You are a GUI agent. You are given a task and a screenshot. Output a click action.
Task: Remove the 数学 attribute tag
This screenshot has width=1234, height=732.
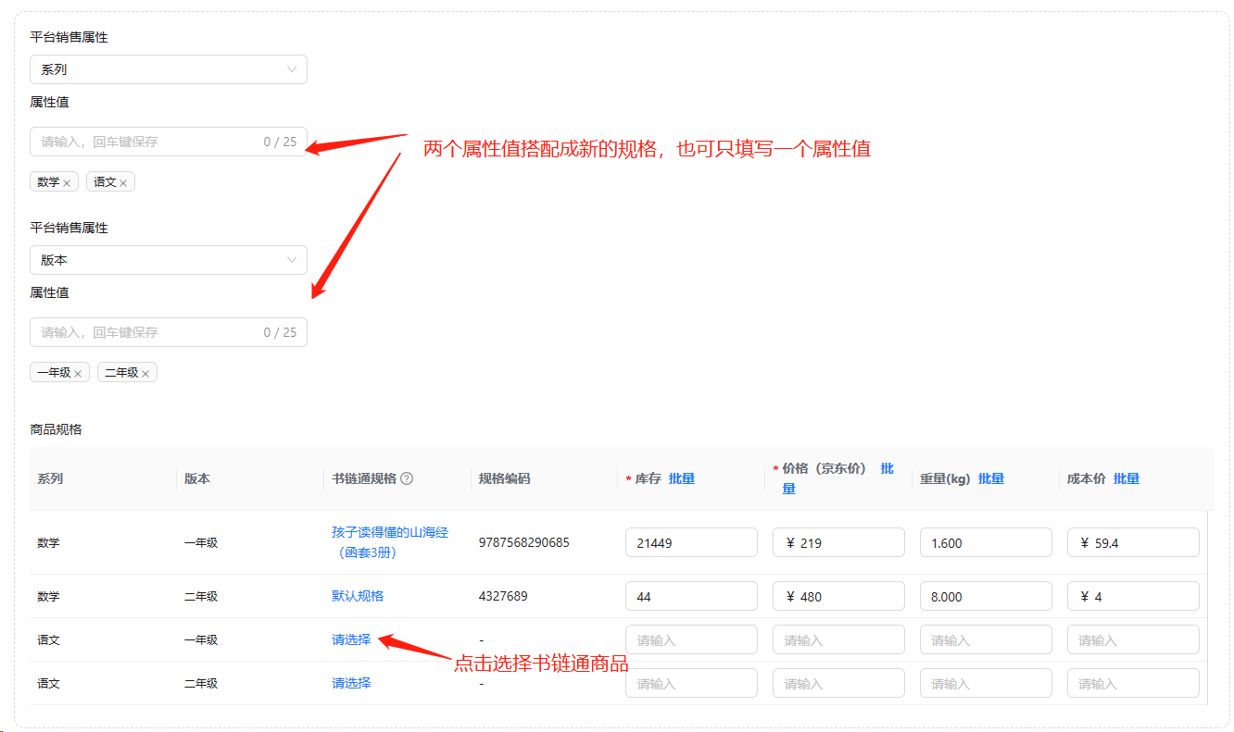[x=67, y=183]
